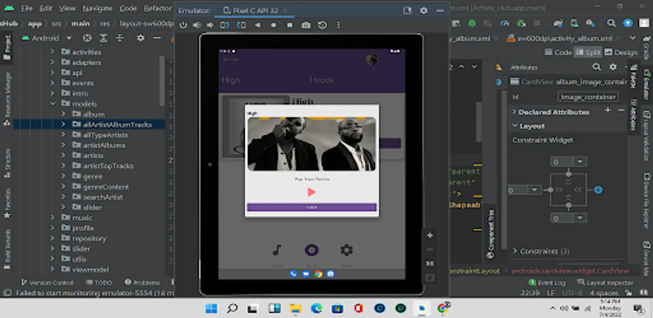Click the emulator power button icon
The width and height of the screenshot is (653, 318).
tap(183, 25)
